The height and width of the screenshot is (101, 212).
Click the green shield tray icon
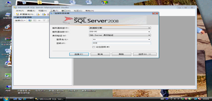pos(190,99)
